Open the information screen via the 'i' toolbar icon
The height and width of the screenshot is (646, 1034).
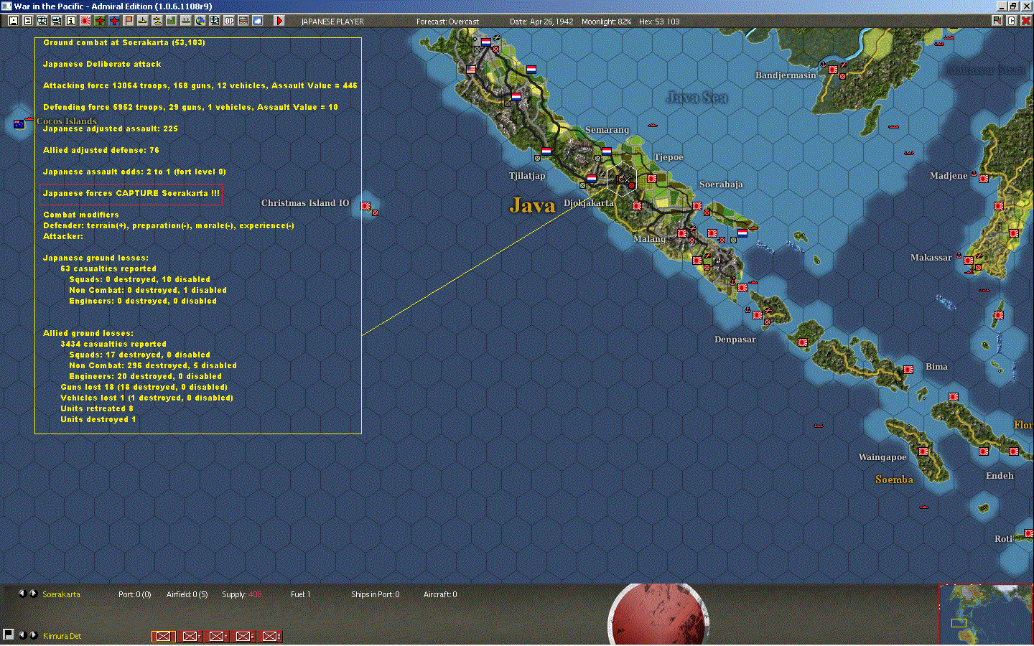tap(71, 21)
